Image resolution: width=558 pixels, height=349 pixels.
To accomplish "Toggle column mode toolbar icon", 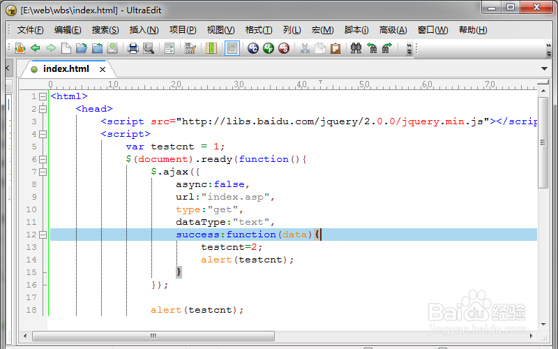I will coord(211,48).
